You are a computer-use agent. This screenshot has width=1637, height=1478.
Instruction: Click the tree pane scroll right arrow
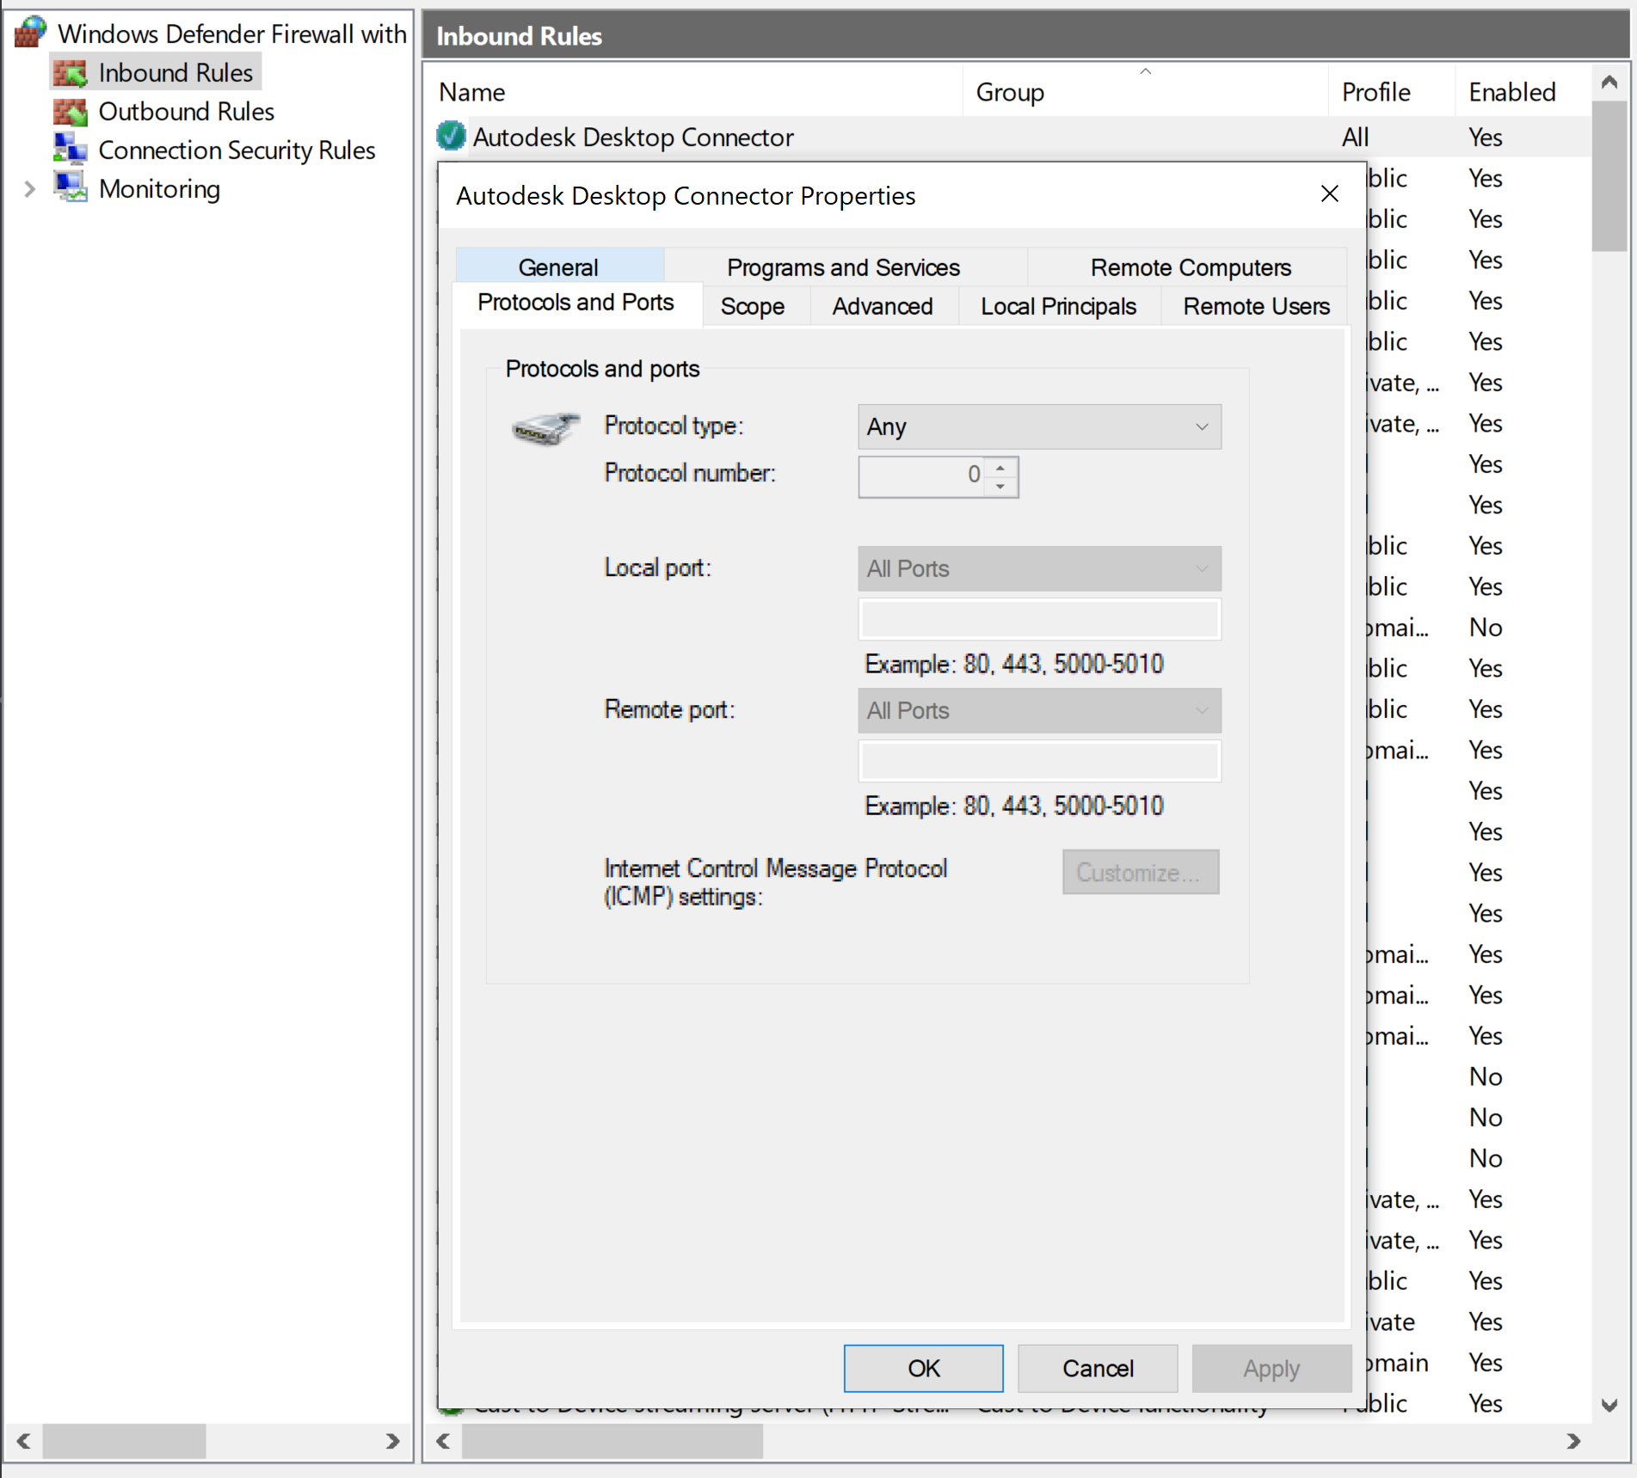pyautogui.click(x=392, y=1441)
